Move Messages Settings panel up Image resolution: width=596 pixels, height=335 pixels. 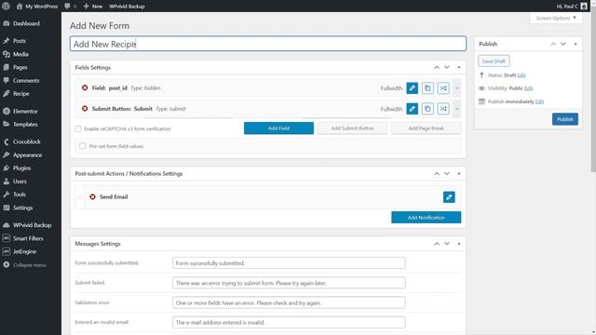point(437,244)
